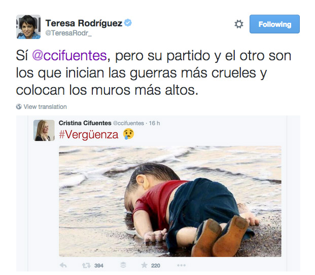Image resolution: width=315 pixels, height=275 pixels.
Task: Click the retweet icon
Action: 86,265
